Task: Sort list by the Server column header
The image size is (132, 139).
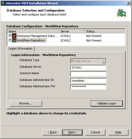Action: coord(72,31)
